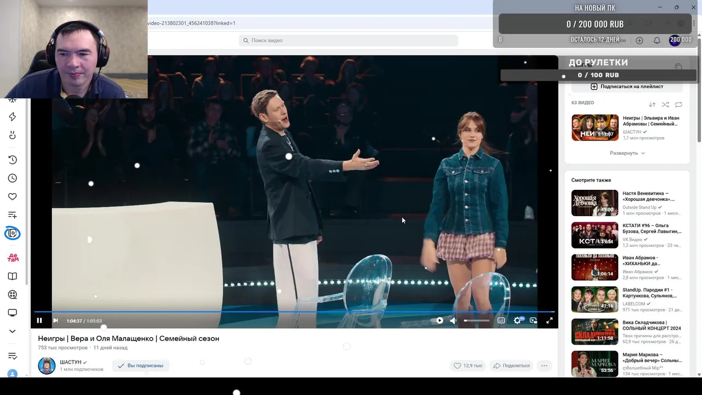702x395 pixels.
Task: Open watch history in sidebar
Action: 13,160
